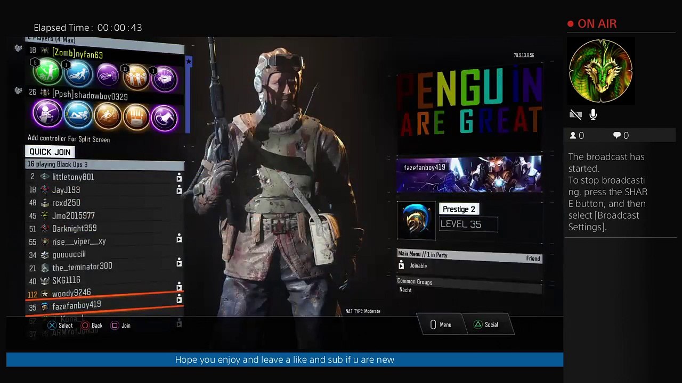Click the 'Prestige 2' label
This screenshot has width=682, height=383.
click(459, 209)
